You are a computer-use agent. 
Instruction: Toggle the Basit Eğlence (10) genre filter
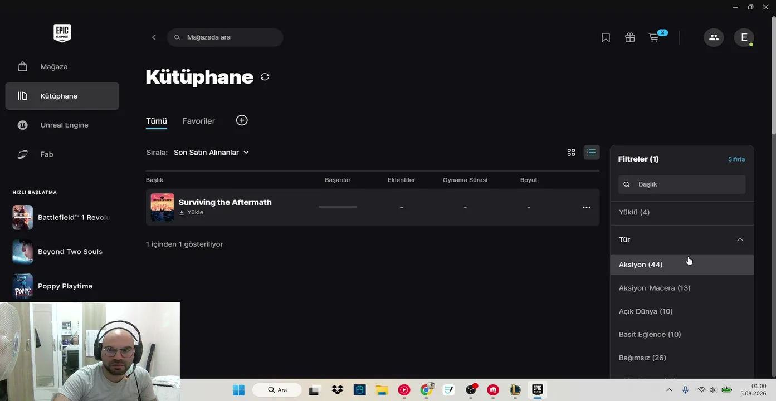(682, 334)
